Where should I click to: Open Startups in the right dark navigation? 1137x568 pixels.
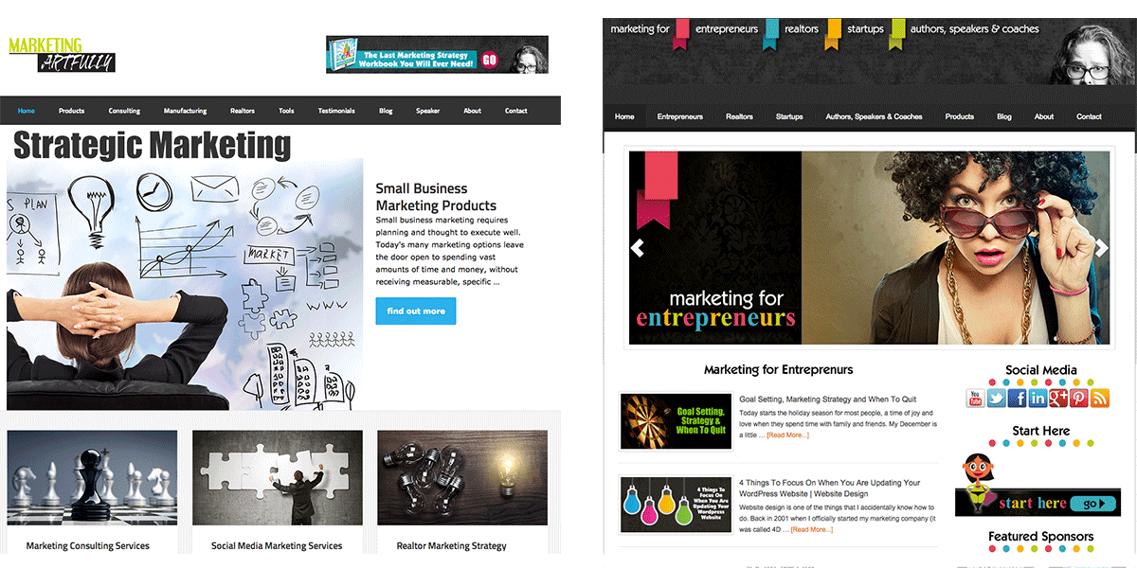point(789,116)
